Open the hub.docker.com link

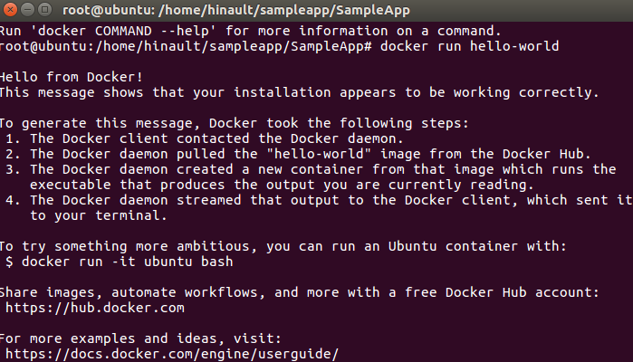(95, 308)
